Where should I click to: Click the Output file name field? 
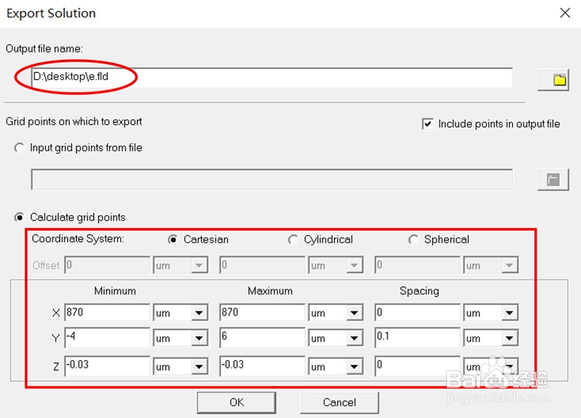(x=271, y=78)
